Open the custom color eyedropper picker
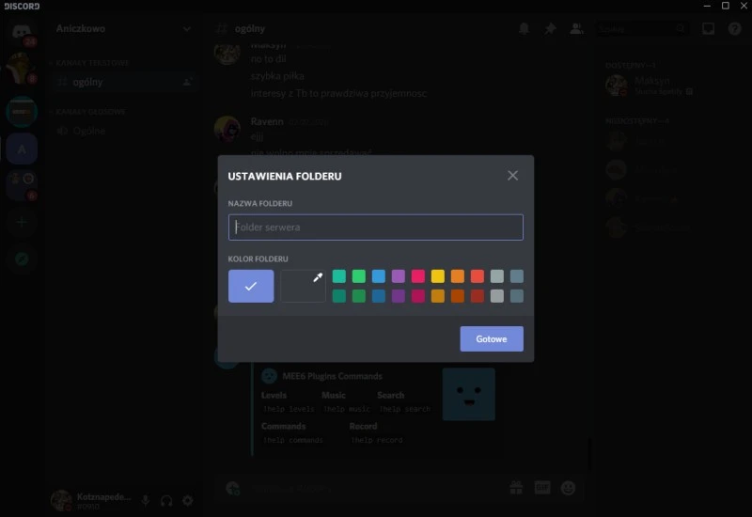Viewport: 752px width, 517px height. pos(303,286)
